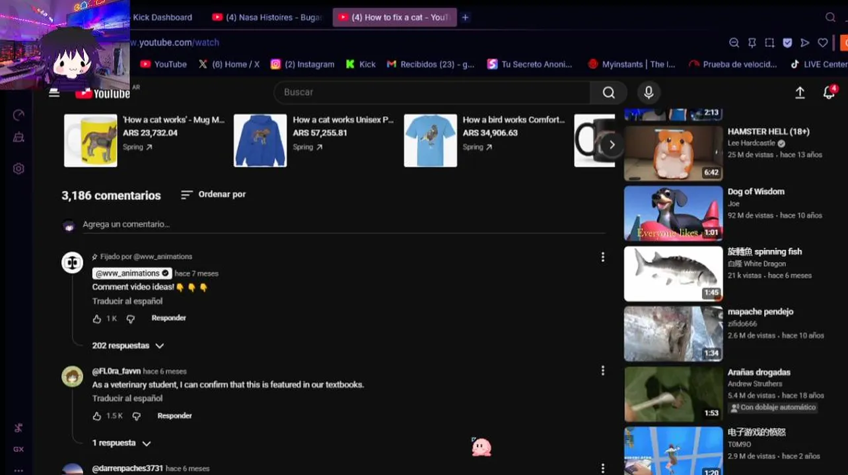Open Recibidos Gmail bookmark
Image resolution: width=848 pixels, height=475 pixels.
(431, 64)
